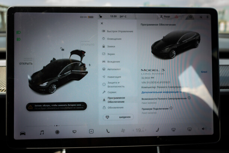
Task: Toggle the rear window defrost icon
Action: coord(189,129)
